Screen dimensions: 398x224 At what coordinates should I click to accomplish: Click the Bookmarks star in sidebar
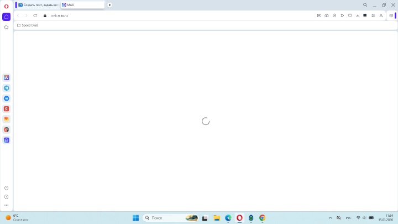[x=7, y=27]
